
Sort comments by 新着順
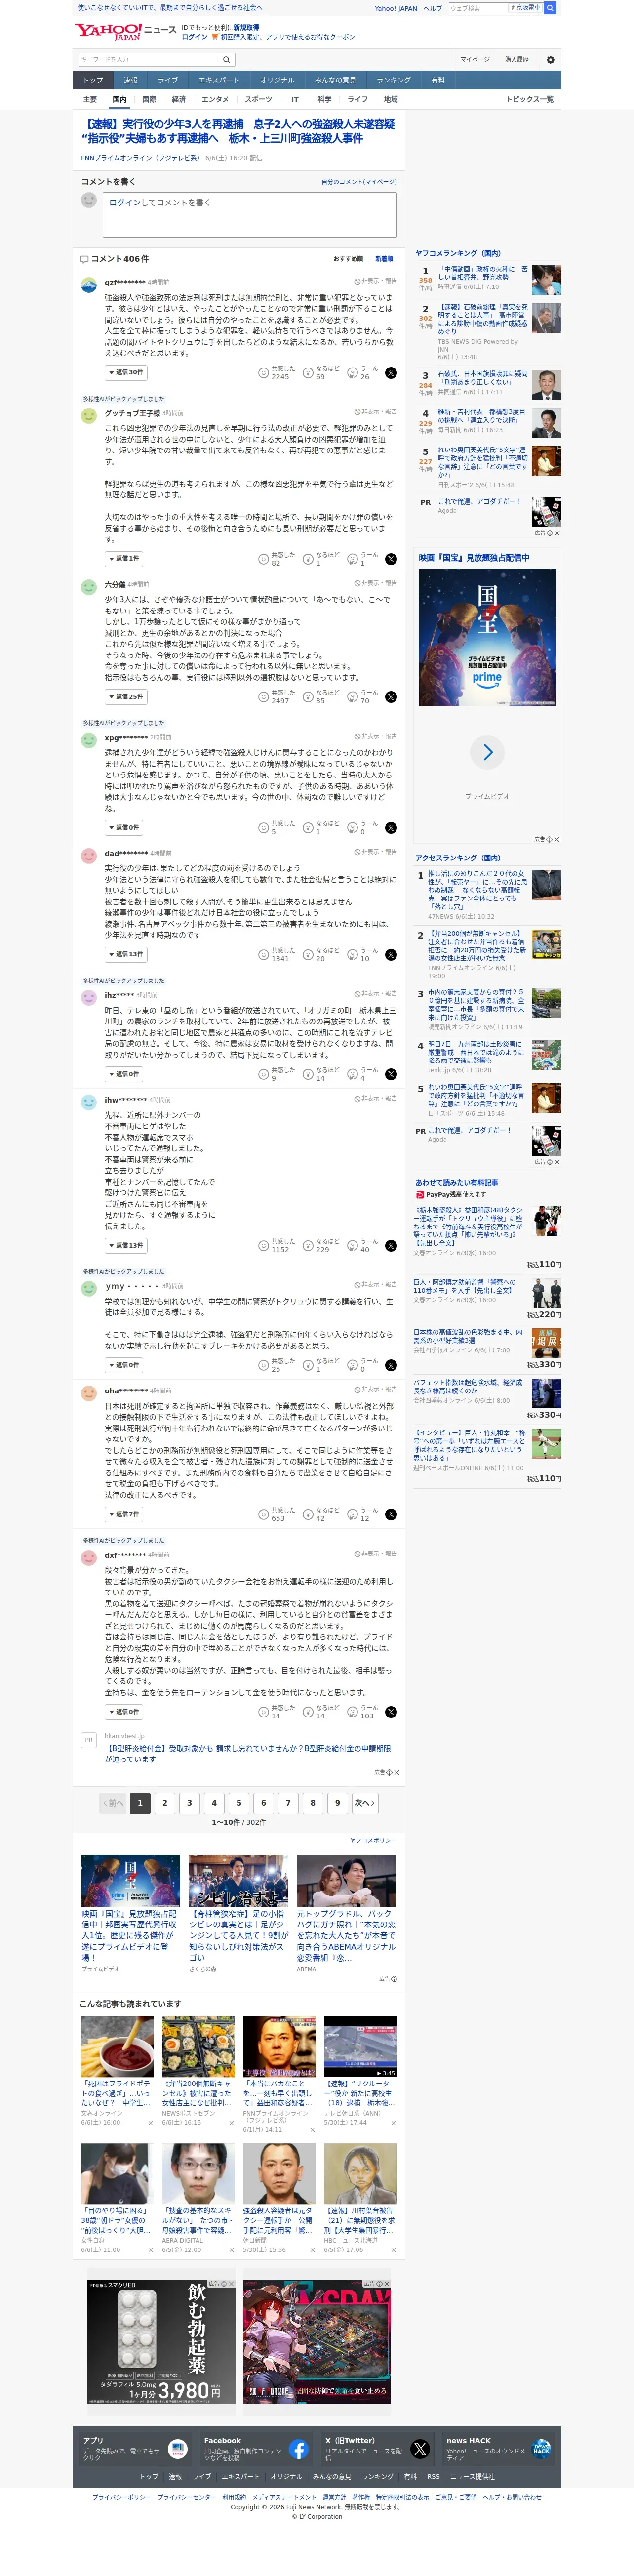[x=384, y=259]
